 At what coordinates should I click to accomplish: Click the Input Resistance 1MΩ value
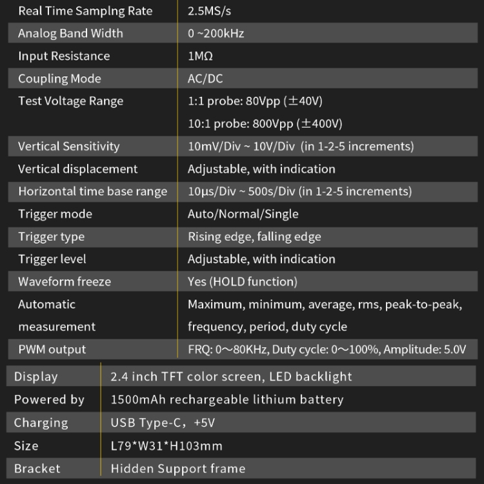(200, 56)
